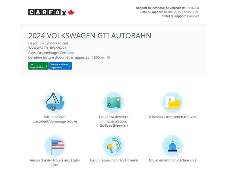Click the CARFAX Canada logo
This screenshot has height=170, width=227.
point(51,12)
